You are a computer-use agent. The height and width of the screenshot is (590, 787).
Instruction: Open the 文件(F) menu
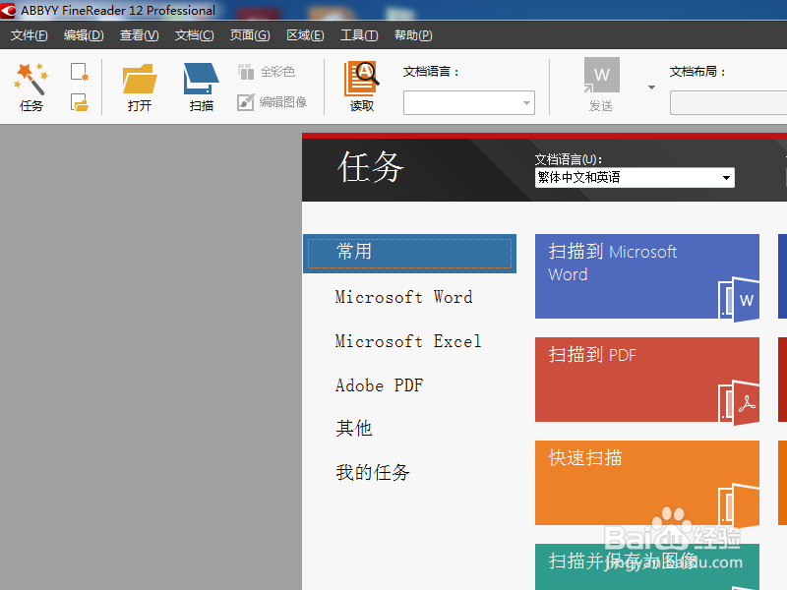(30, 35)
